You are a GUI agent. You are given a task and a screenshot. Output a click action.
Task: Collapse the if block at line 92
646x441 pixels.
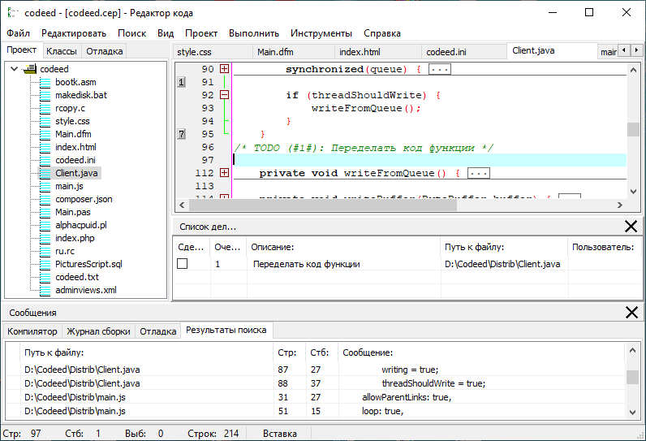(x=225, y=95)
